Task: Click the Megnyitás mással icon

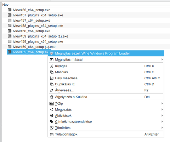Action: click(52, 59)
